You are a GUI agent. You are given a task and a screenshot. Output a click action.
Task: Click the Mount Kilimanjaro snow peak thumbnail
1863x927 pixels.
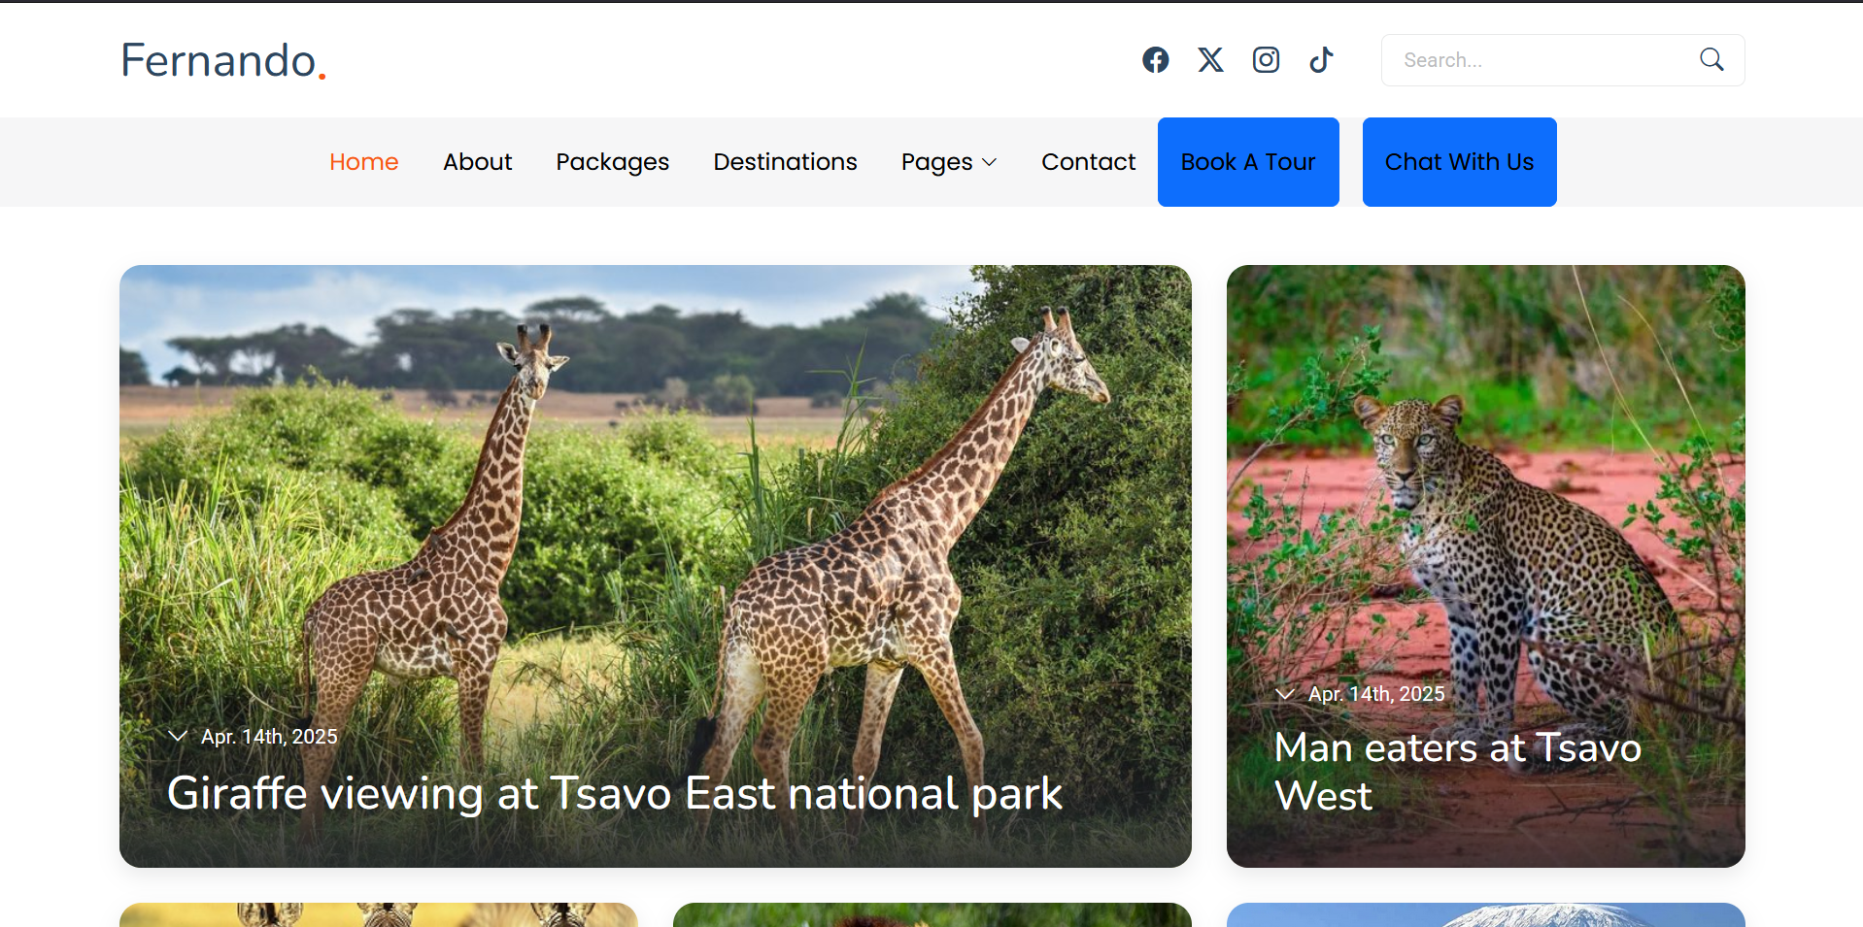click(x=1485, y=914)
